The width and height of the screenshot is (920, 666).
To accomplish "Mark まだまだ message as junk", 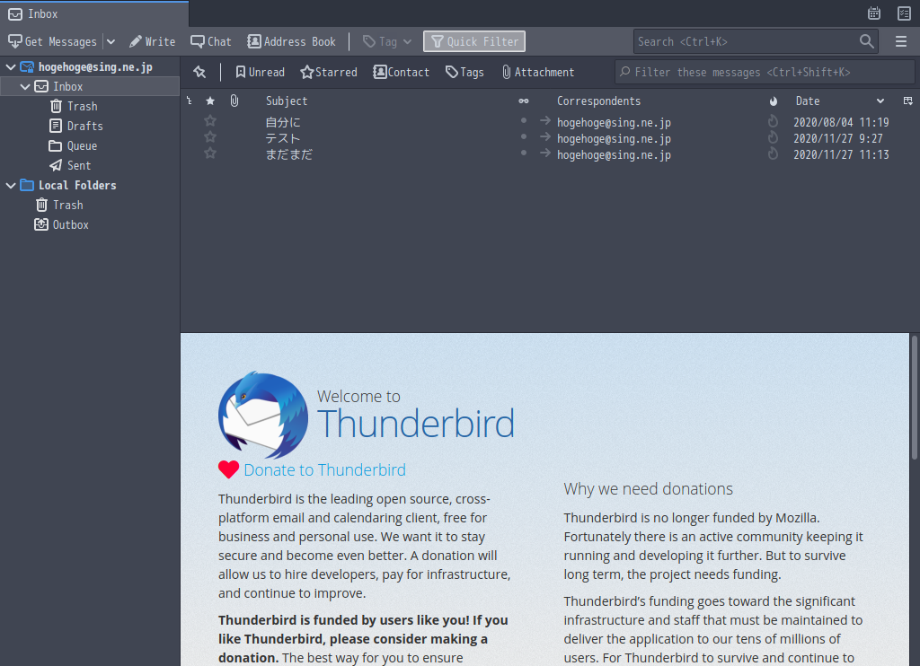I will [773, 153].
